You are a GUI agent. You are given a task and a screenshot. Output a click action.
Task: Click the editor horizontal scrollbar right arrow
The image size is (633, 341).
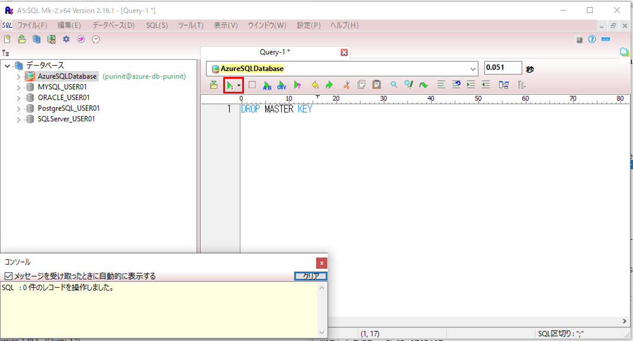tap(625, 321)
